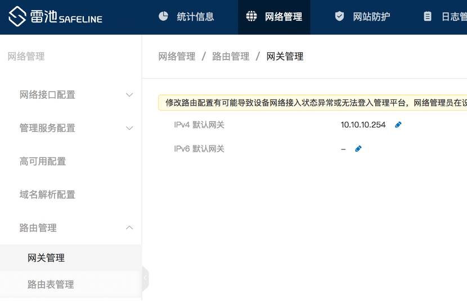Click the IPv4 gateway value 10.10.10.254

point(363,125)
